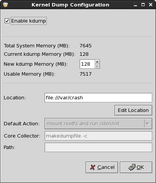156x183 pixels.
Task: Uncheck the Enable kdump checkbox
Action: (x=7, y=21)
